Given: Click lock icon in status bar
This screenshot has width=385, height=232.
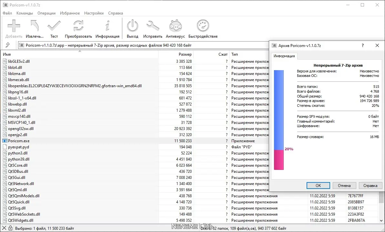Looking at the screenshot, I should pyautogui.click(x=10, y=228).
